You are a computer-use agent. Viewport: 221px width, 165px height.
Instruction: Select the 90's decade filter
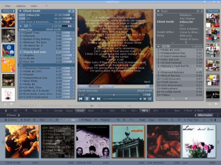[145, 111]
